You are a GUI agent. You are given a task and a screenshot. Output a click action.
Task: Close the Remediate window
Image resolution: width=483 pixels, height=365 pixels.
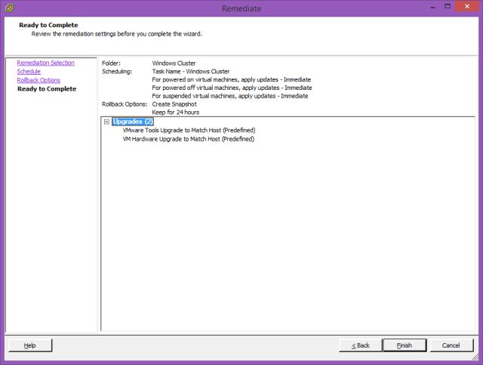pyautogui.click(x=467, y=7)
